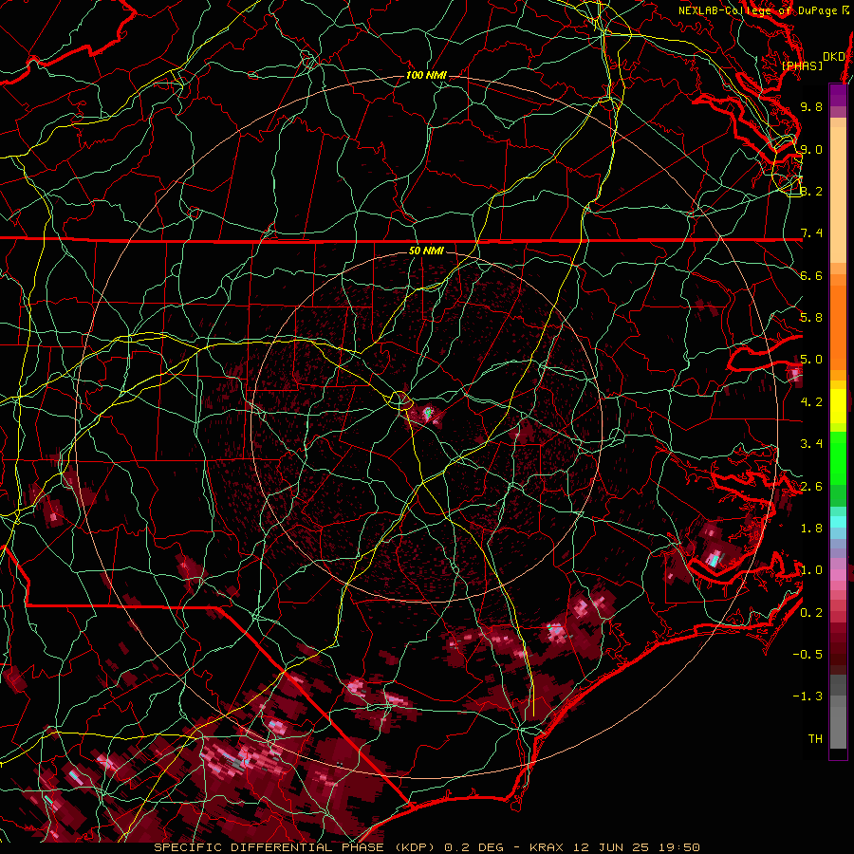854x854 pixels.
Task: Click the small circle marking the radar site
Action: [x=400, y=400]
